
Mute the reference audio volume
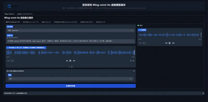pos(8,61)
